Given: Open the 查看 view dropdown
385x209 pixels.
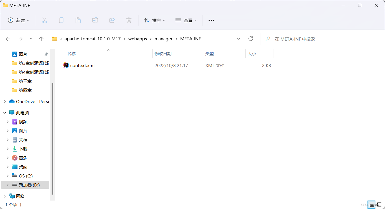Looking at the screenshot, I should (x=186, y=20).
